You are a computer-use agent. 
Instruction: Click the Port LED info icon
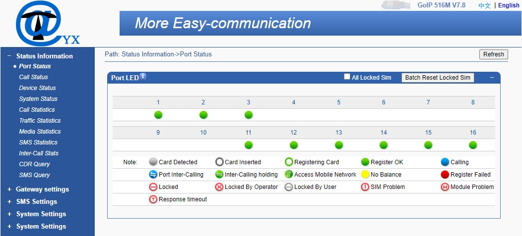143,76
